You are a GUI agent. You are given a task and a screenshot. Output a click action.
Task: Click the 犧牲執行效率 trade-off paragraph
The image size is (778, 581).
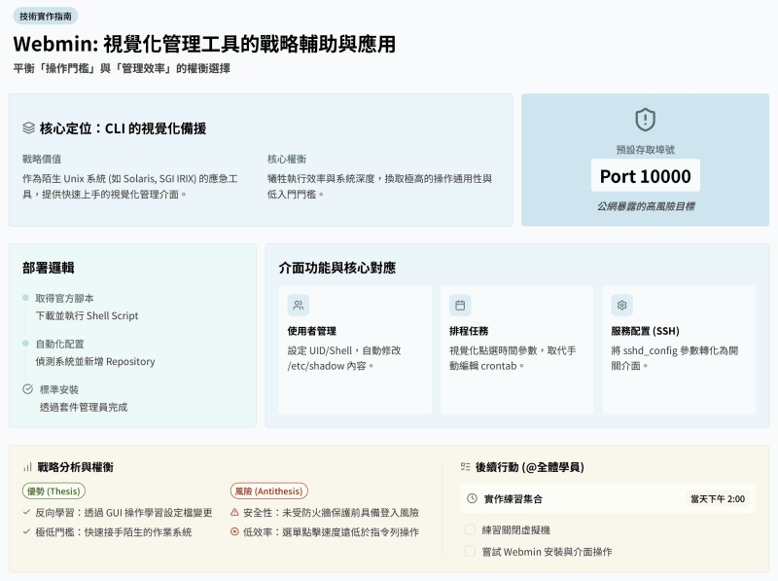379,186
